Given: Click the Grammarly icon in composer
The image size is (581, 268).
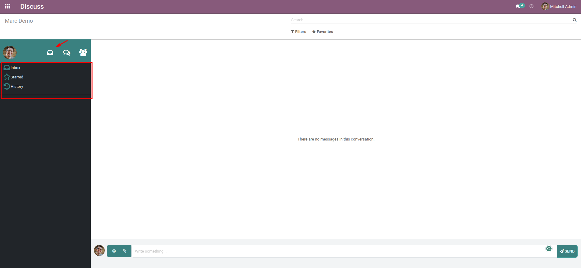Looking at the screenshot, I should pyautogui.click(x=549, y=249).
